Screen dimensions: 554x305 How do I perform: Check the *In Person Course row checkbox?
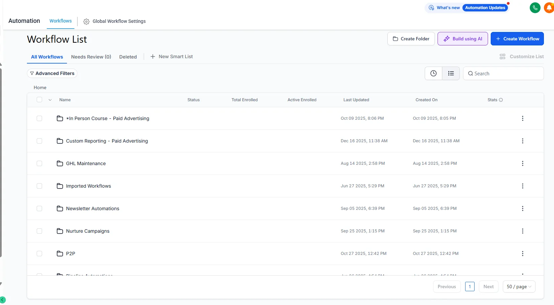click(x=39, y=118)
